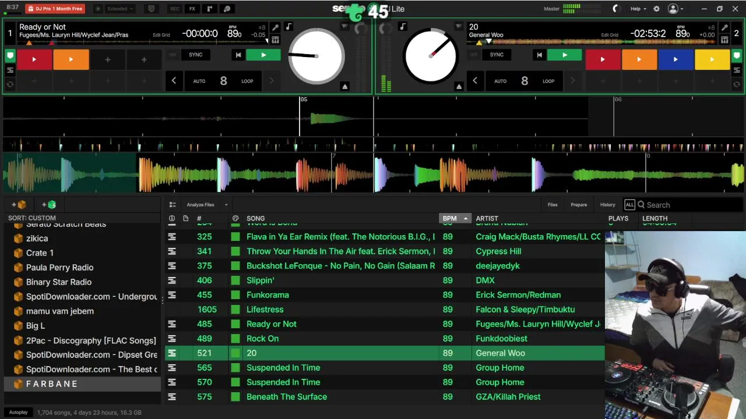Open the FX panel
The image size is (746, 419).
point(192,9)
